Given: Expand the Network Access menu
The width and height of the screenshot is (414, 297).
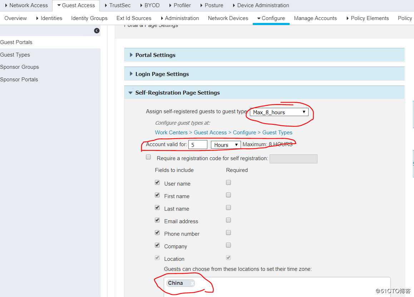Looking at the screenshot, I should (26, 5).
